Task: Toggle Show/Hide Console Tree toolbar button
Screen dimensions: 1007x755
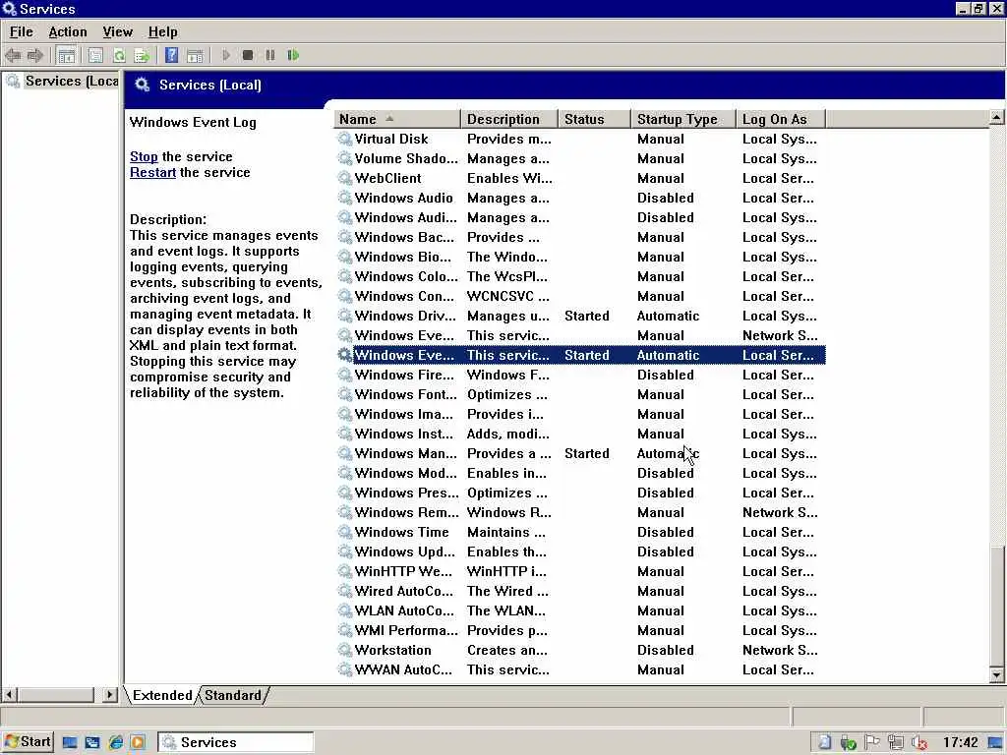Action: [x=66, y=56]
